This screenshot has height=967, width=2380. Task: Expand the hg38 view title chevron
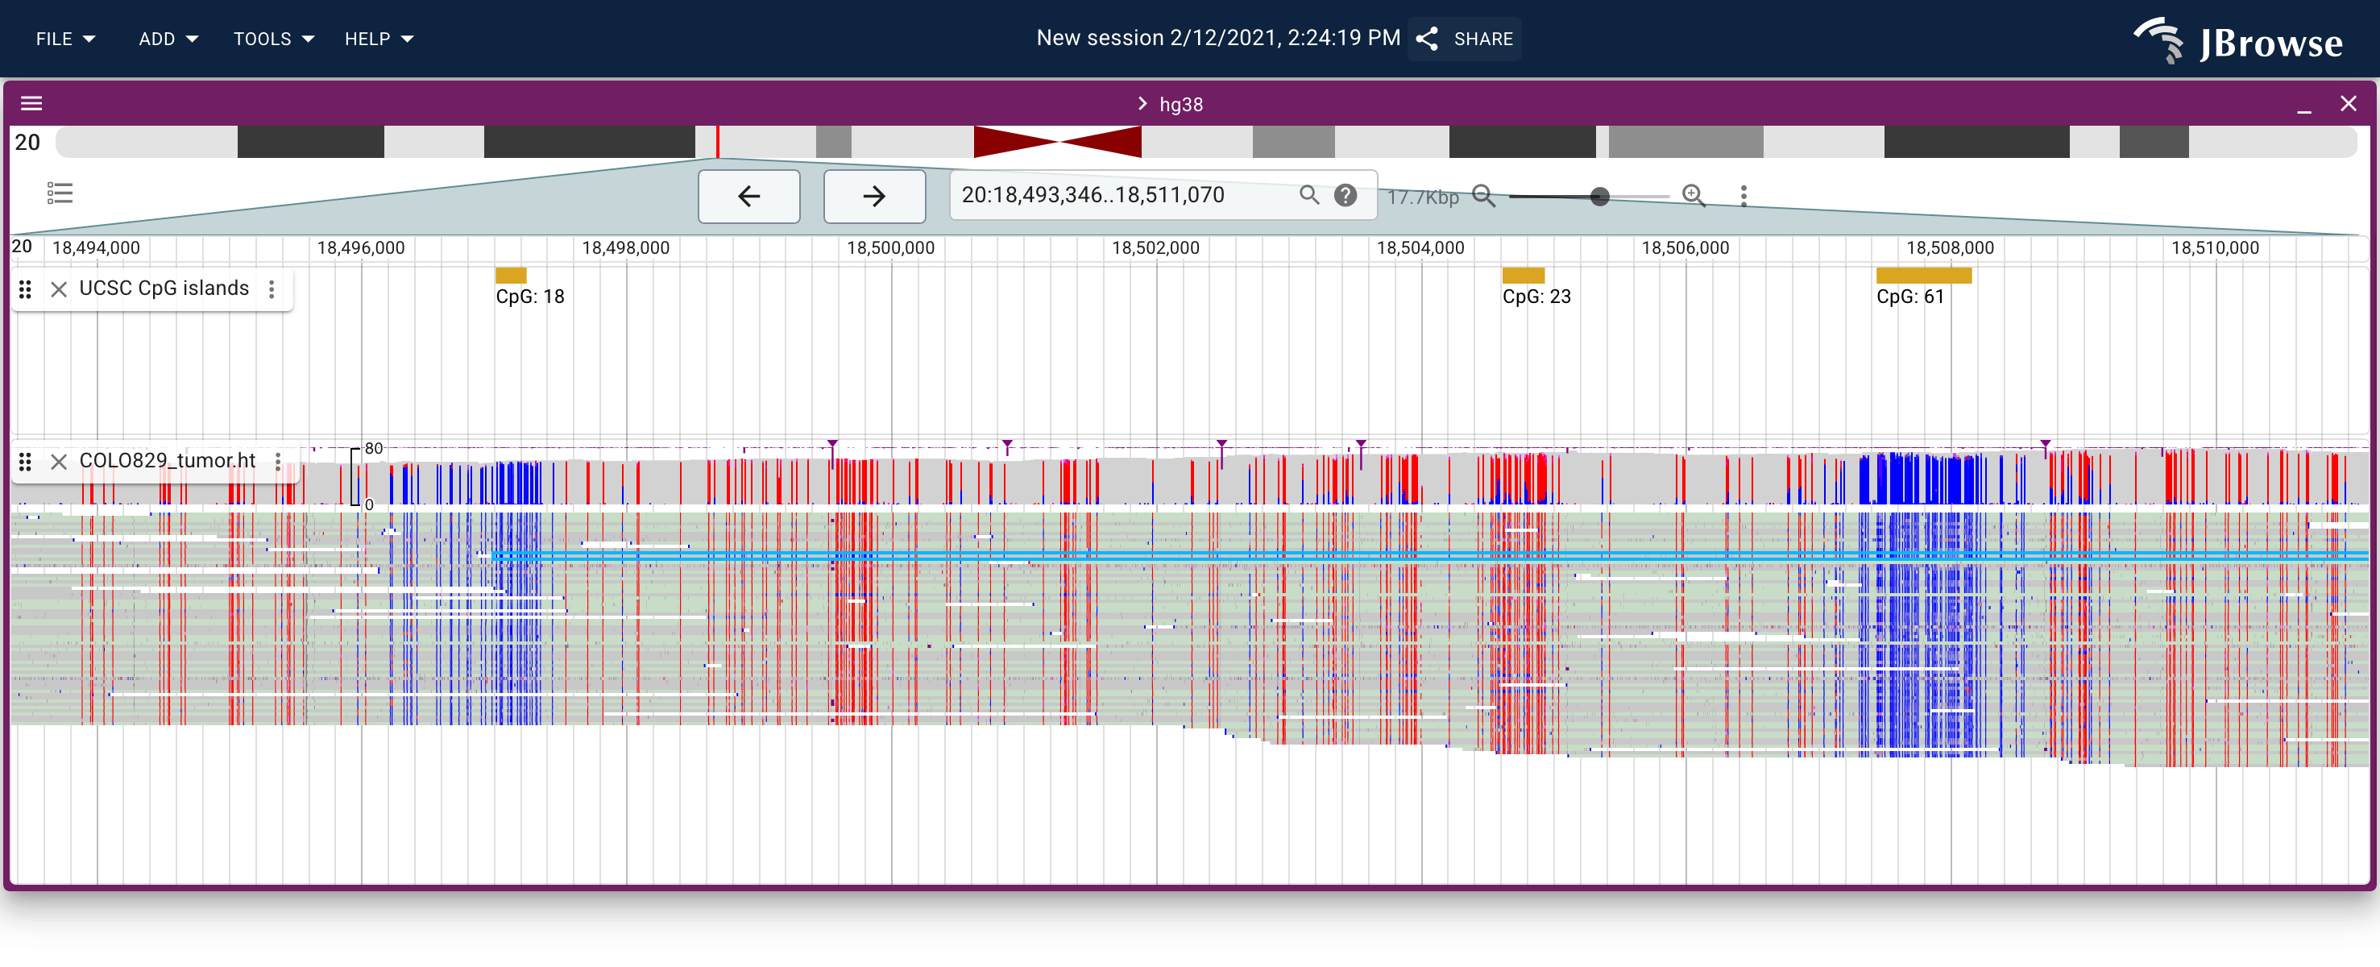1142,103
